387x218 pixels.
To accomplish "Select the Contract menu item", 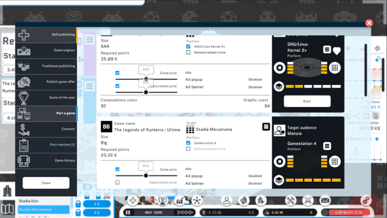I will click(x=46, y=129).
